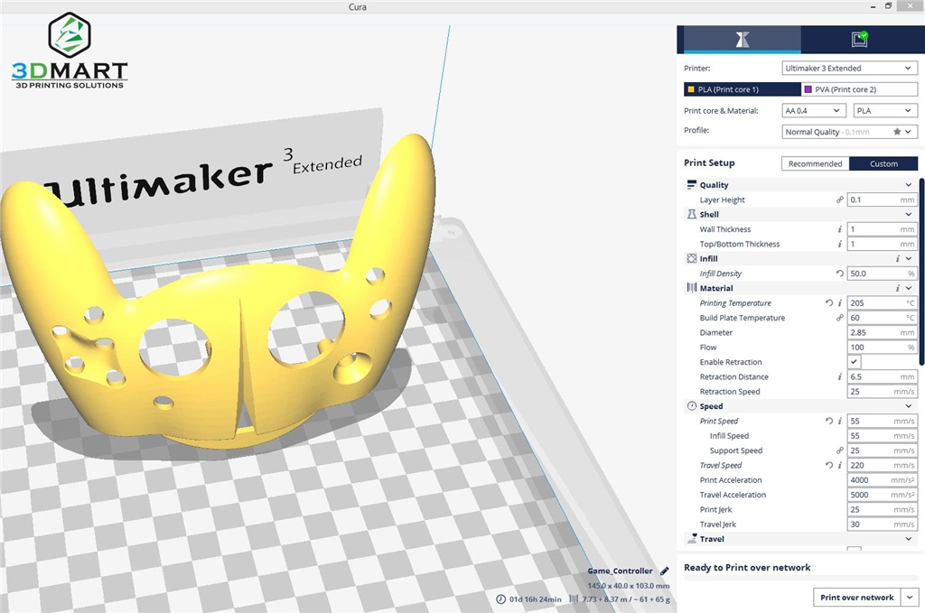Image resolution: width=925 pixels, height=613 pixels.
Task: Click the info icon beside Wall Thickness
Action: point(839,229)
